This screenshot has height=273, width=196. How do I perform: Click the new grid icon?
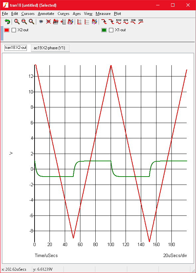(79, 22)
